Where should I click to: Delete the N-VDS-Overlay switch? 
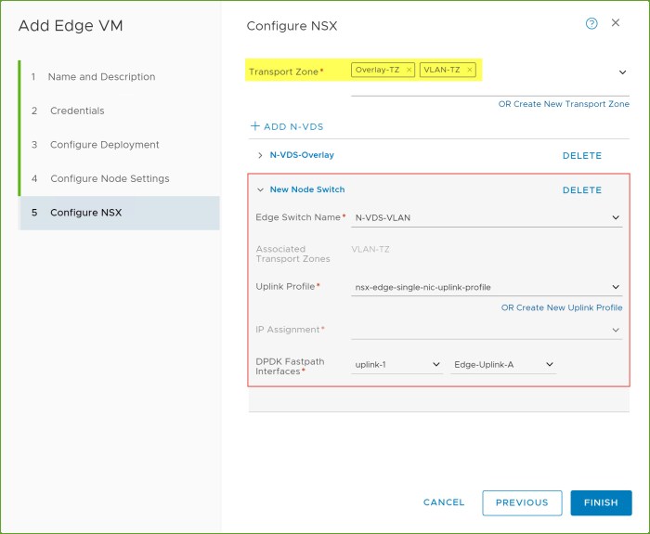pyautogui.click(x=582, y=156)
